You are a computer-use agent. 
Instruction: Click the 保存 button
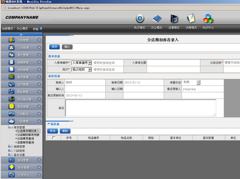point(54,47)
